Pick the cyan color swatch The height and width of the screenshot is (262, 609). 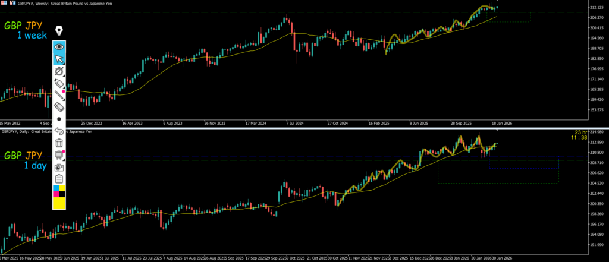tap(56, 189)
